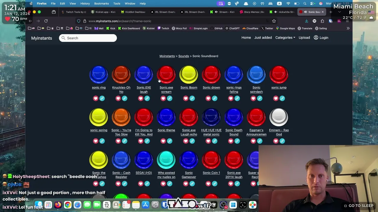Favorite the Sonic.EXE laugh sound

pos(141,98)
